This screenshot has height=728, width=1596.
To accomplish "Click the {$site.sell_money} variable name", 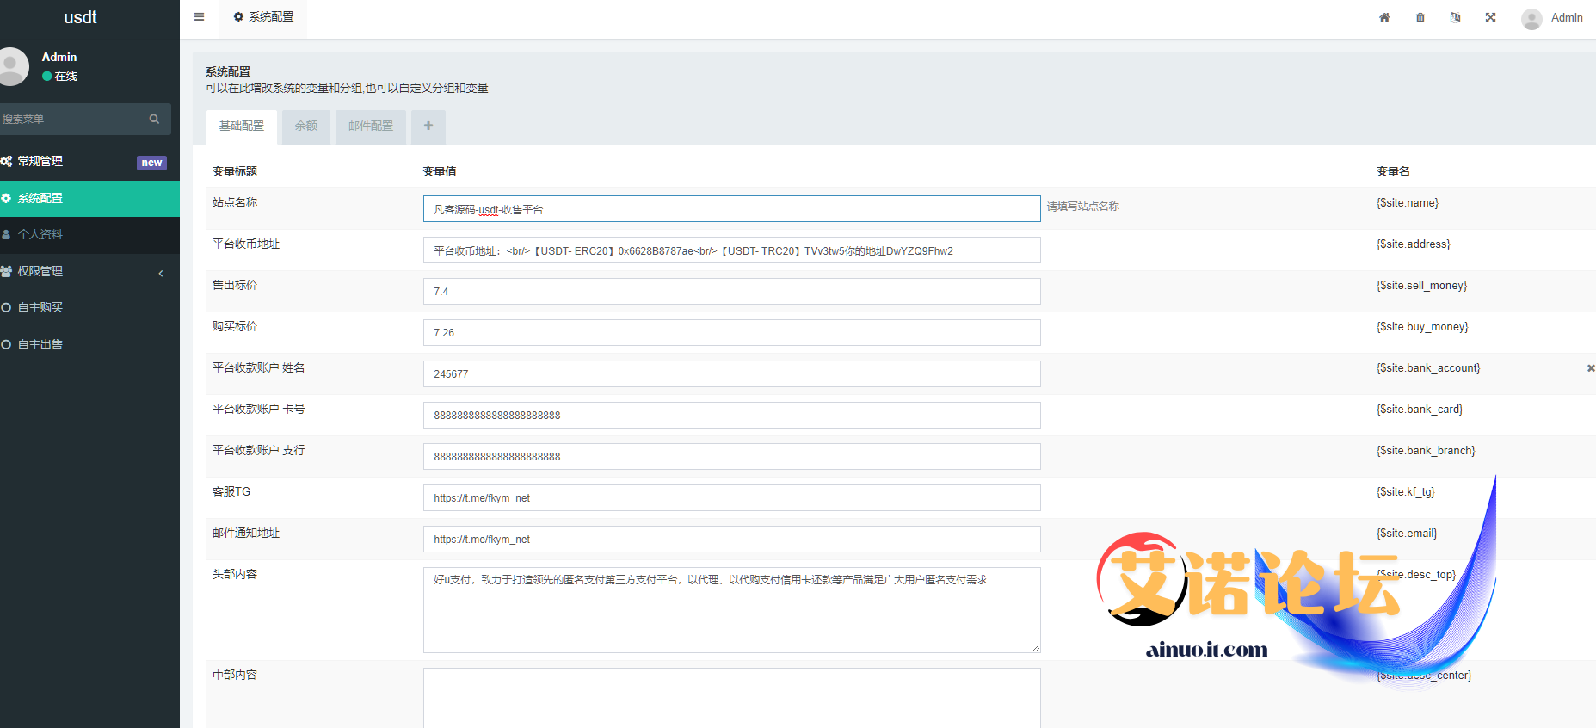I will tap(1422, 286).
